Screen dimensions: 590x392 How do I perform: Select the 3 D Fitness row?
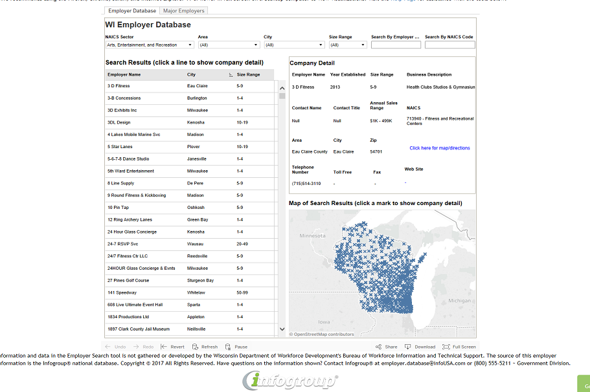point(190,86)
